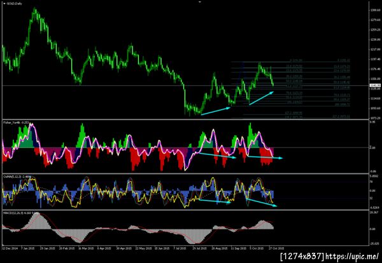Click the 16 Mar 2015 date label

[86, 248]
